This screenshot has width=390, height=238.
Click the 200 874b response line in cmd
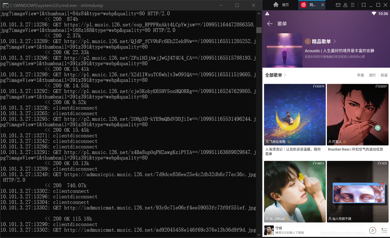point(61,19)
